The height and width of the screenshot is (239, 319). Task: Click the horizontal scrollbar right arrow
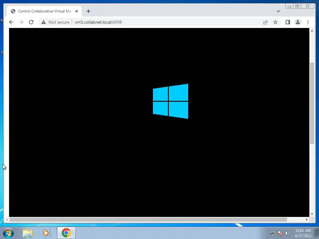pos(307,219)
